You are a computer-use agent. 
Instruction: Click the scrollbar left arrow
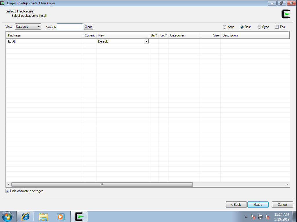point(8,184)
